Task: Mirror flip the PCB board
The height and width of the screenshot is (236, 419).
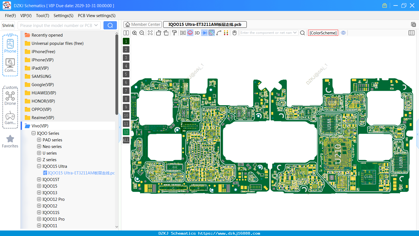Action: (183, 33)
